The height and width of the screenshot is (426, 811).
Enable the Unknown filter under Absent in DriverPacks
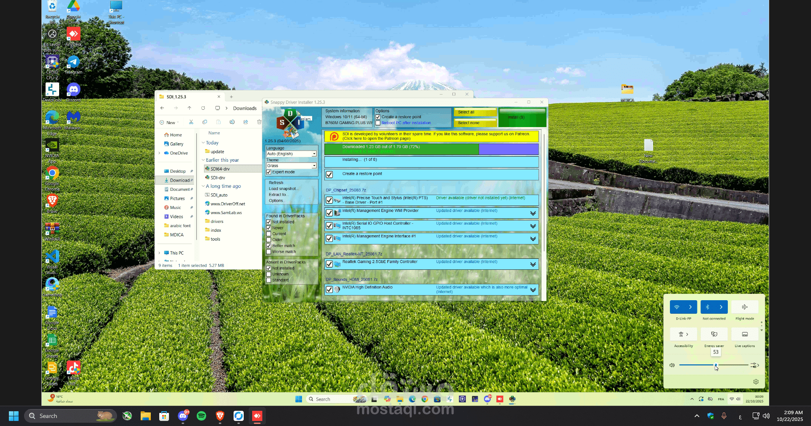[x=268, y=274]
